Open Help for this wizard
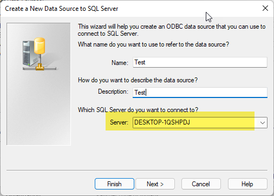This screenshot has height=196, width=274. tap(247, 184)
